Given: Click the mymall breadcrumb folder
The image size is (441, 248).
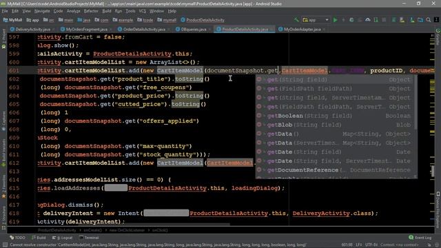Looking at the screenshot, I should pos(167,20).
